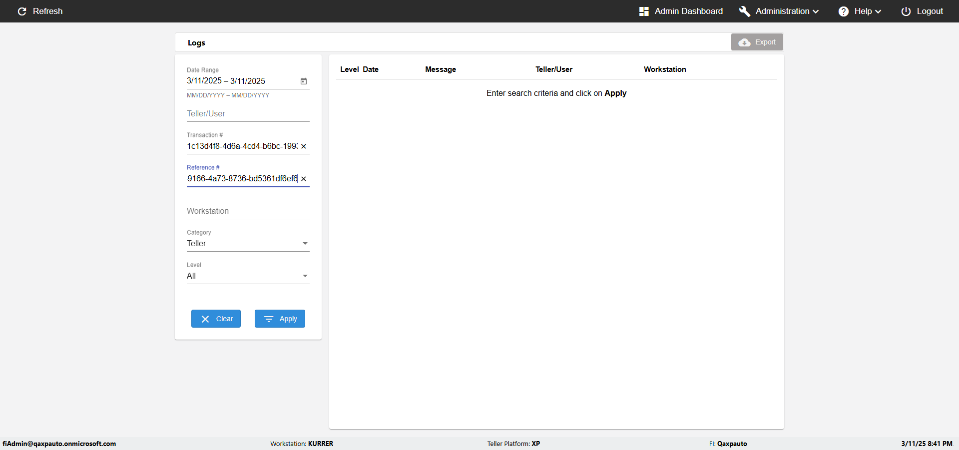959x450 pixels.
Task: Click the Date column header
Action: [x=371, y=69]
